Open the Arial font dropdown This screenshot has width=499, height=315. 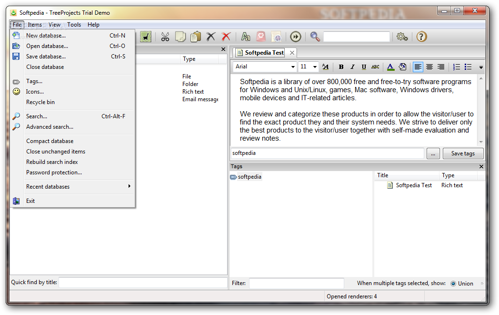point(293,67)
